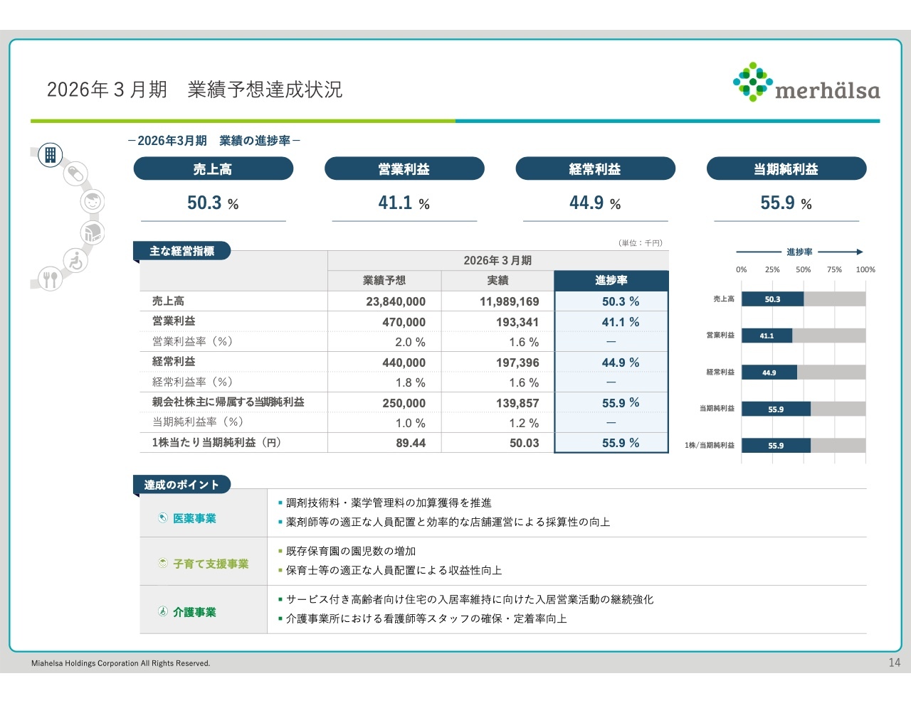This screenshot has height=703, width=911.
Task: Select the 経常利益 header pill
Action: coord(595,169)
